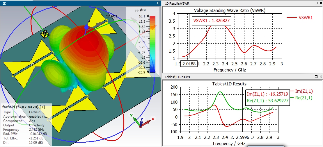Screen dimensions: 323x147
Task: Click Frequency / GHz label in Tables plot
Action: coord(229,143)
